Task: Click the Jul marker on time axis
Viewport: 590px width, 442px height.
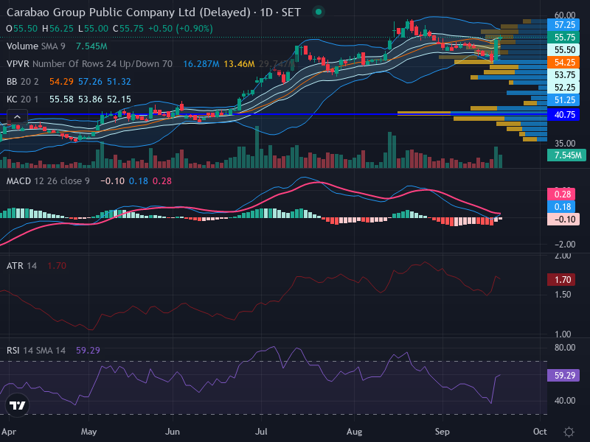Action: [x=261, y=432]
